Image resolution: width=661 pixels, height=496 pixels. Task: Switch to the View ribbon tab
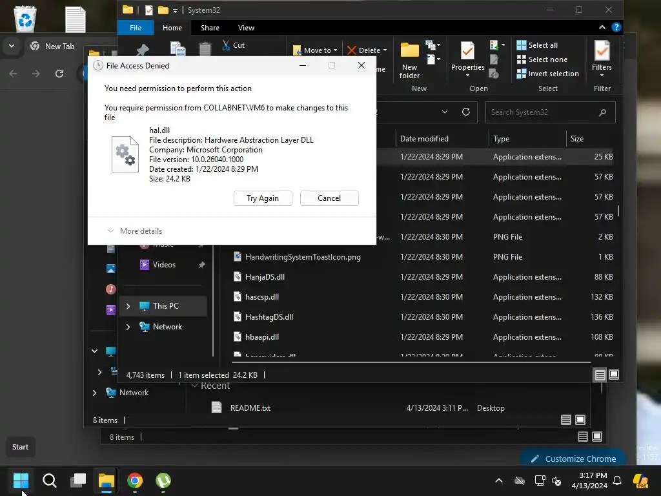246,28
